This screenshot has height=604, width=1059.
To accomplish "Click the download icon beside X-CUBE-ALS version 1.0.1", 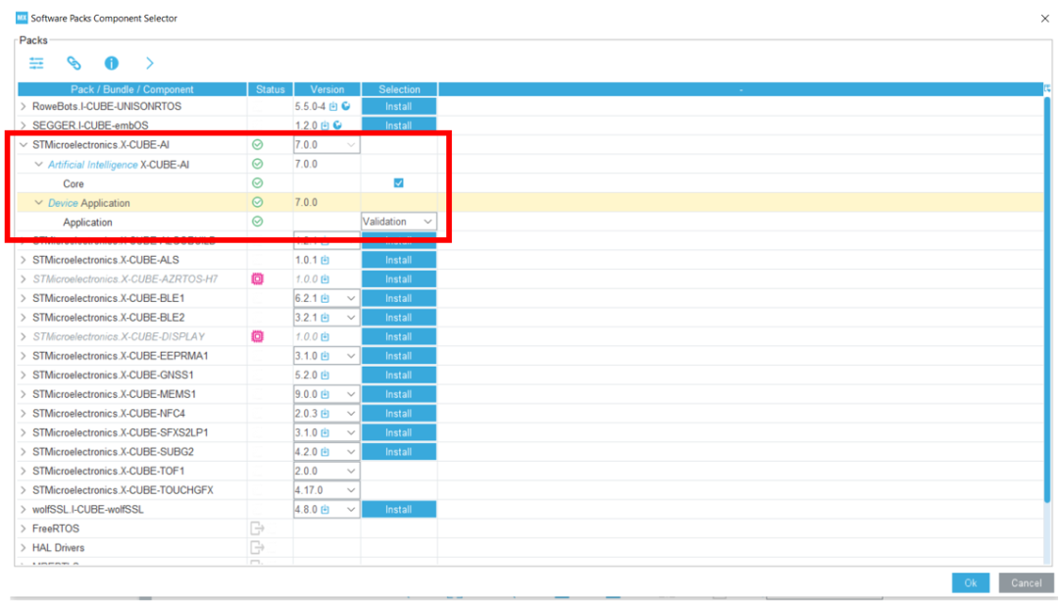I will (325, 260).
